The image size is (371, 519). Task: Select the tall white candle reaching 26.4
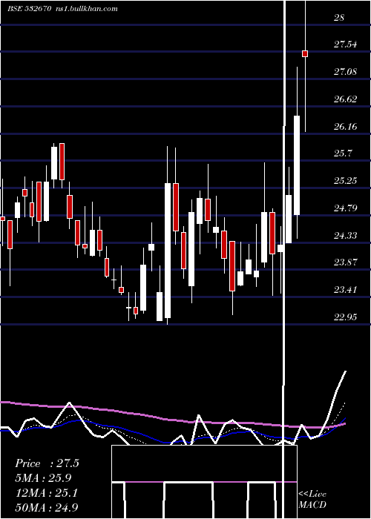(297, 165)
